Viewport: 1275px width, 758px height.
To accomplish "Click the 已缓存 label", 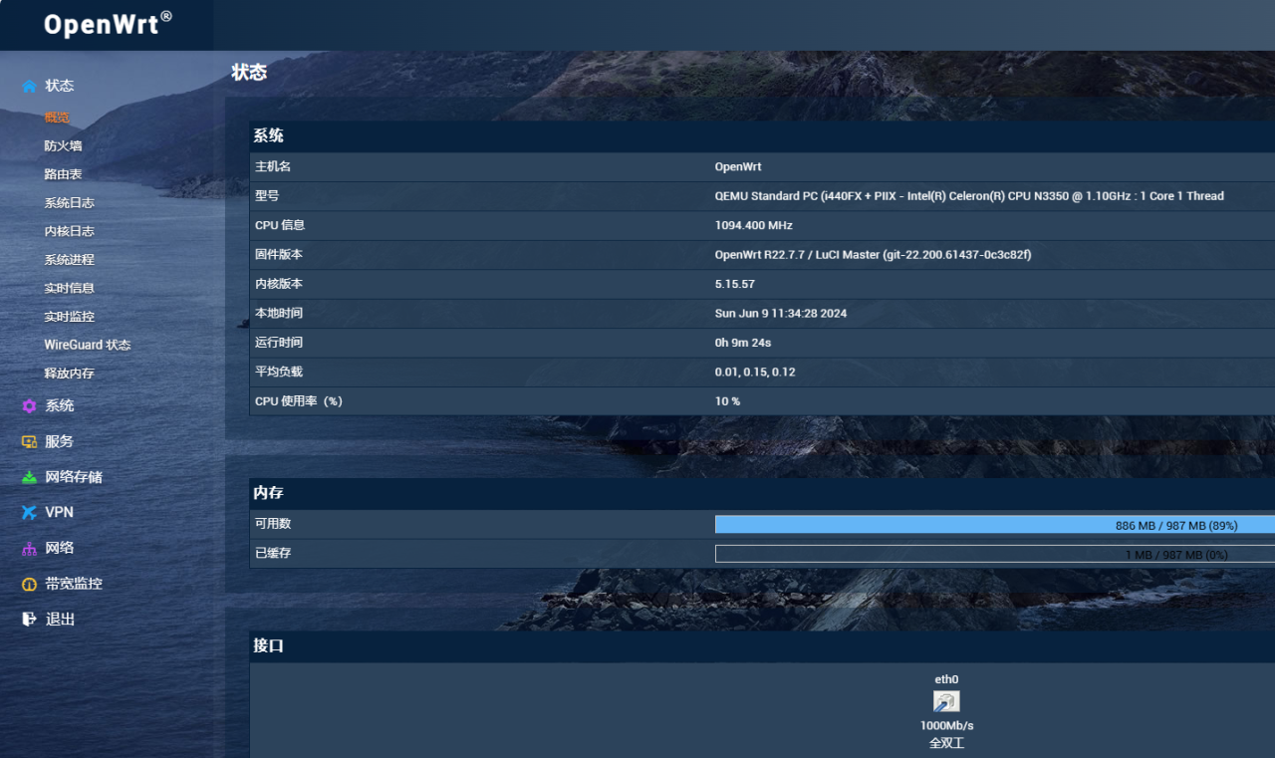I will click(x=273, y=553).
